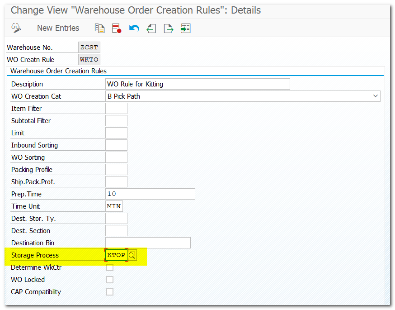The height and width of the screenshot is (310, 395).
Task: Click the Copy As toolbar icon
Action: (x=99, y=28)
